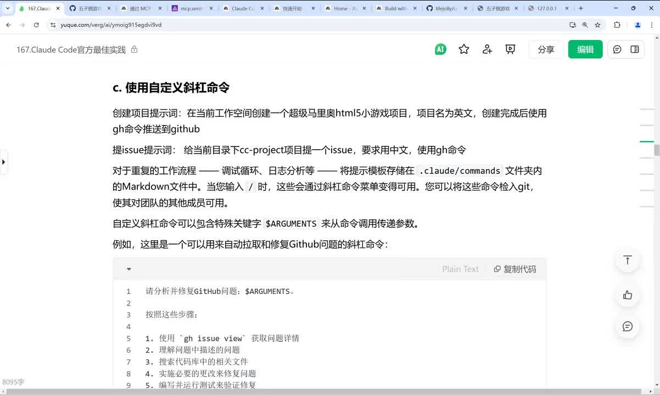Screen dimensions: 660x395
Task: Open the Chrome profile avatar
Action: click(x=637, y=25)
